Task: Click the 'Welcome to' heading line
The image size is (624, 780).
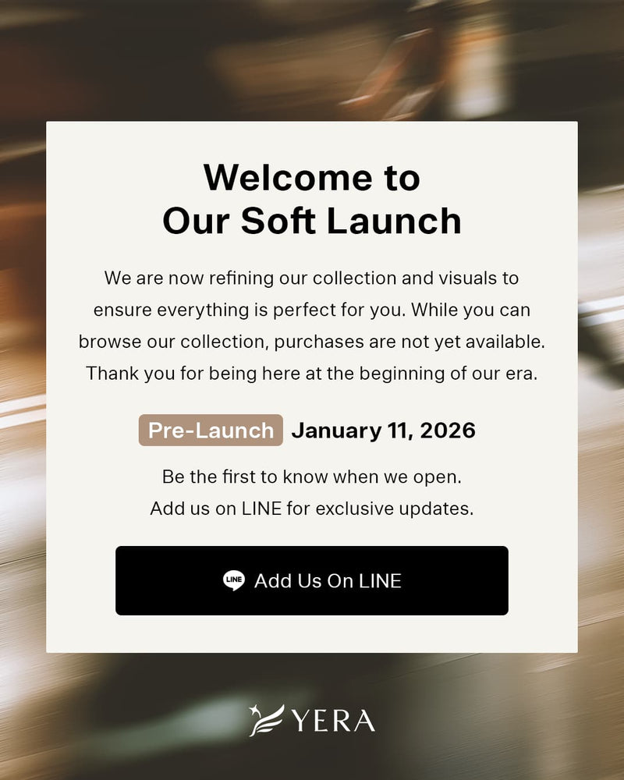Action: (312, 178)
